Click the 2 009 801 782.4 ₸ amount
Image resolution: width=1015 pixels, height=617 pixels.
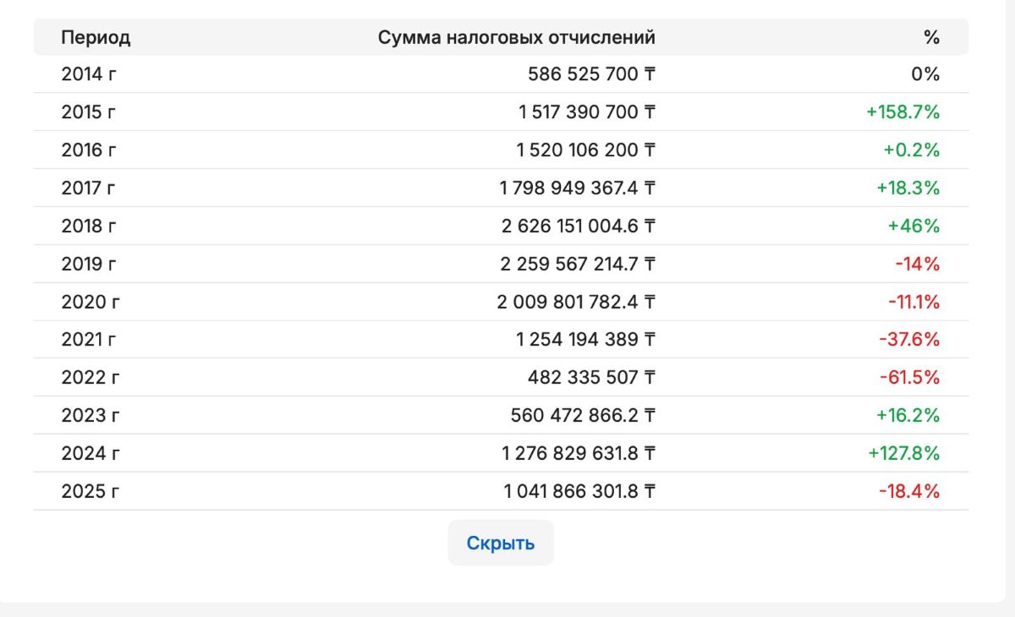coord(576,302)
